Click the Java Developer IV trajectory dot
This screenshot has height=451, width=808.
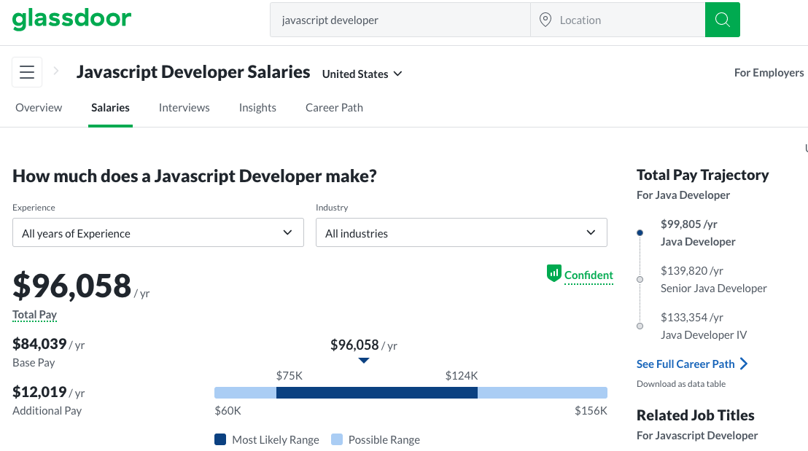coord(640,326)
